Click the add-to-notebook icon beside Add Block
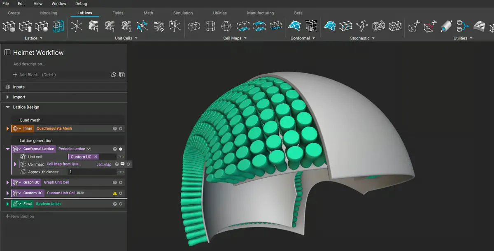This screenshot has width=494, height=251. pyautogui.click(x=122, y=75)
